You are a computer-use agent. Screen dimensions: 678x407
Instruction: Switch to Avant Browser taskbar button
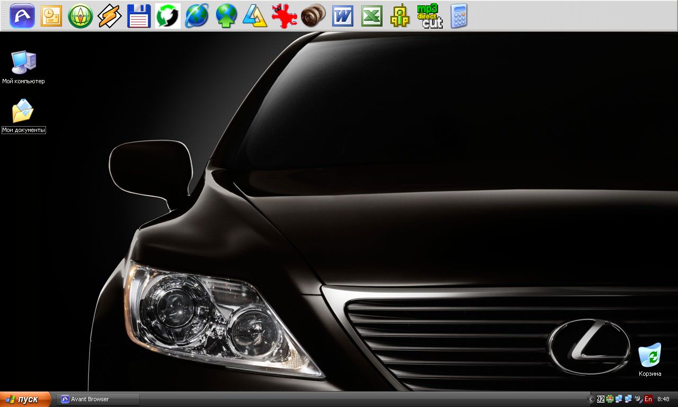pyautogui.click(x=98, y=399)
